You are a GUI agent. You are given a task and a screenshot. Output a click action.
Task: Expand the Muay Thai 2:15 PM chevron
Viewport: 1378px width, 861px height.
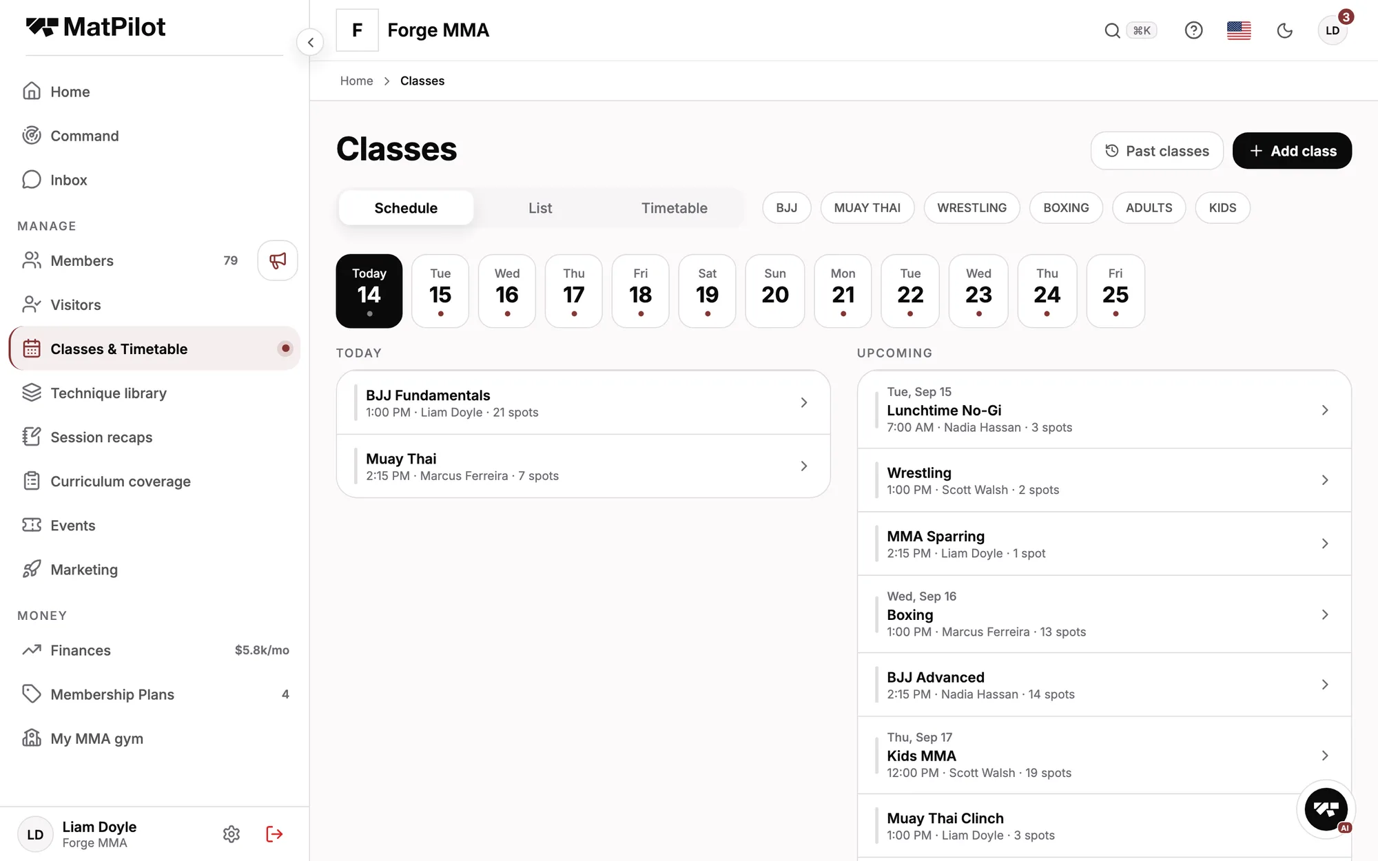coord(803,466)
